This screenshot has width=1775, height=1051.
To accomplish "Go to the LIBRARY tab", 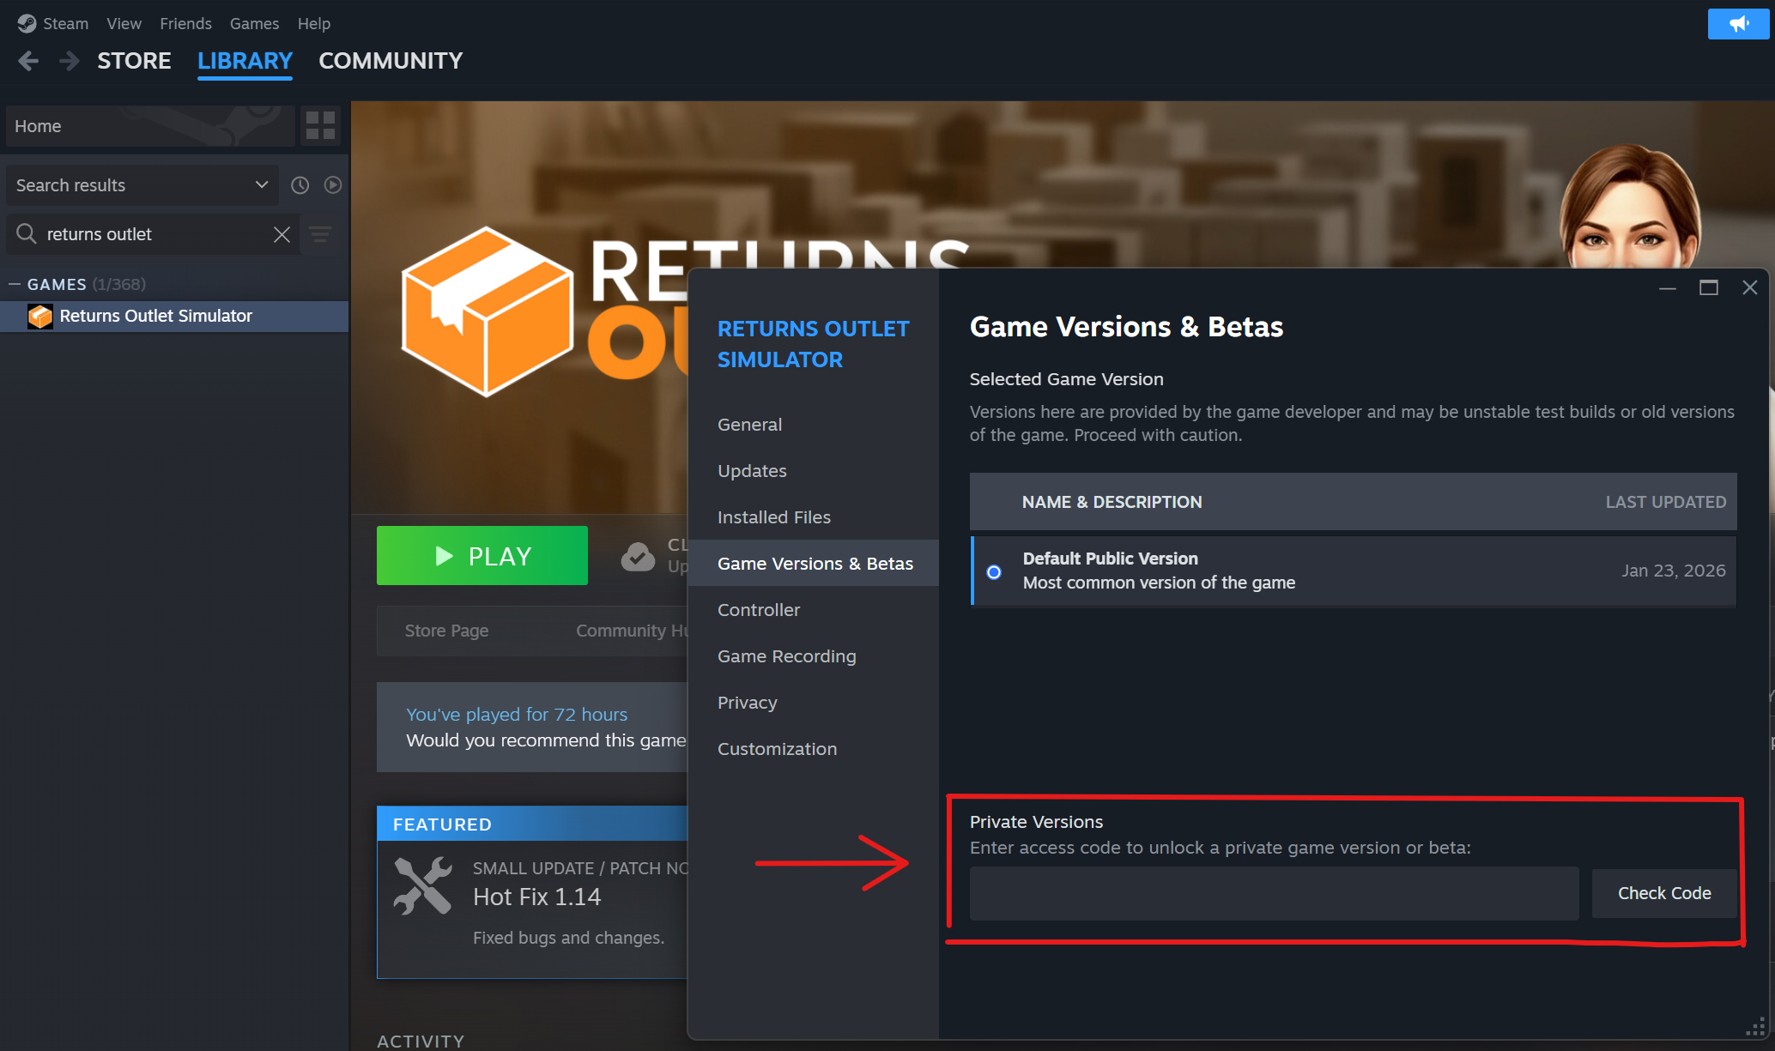I will coord(245,61).
